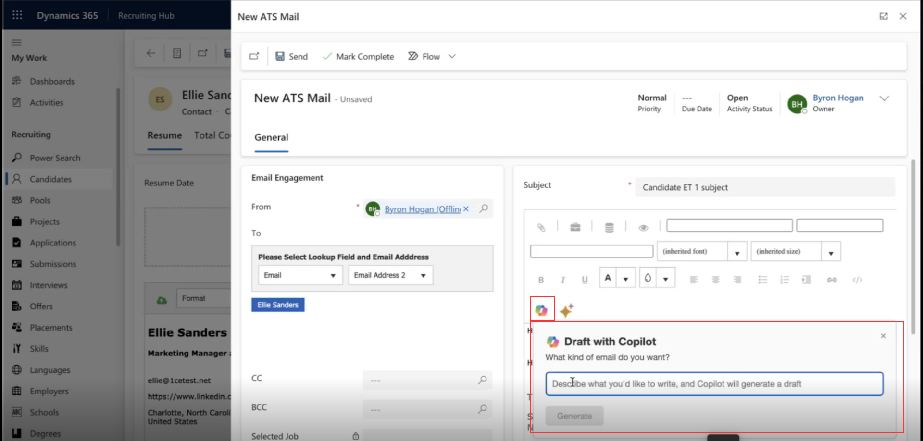Open Candidates in the sidebar
Image resolution: width=923 pixels, height=441 pixels.
(50, 179)
